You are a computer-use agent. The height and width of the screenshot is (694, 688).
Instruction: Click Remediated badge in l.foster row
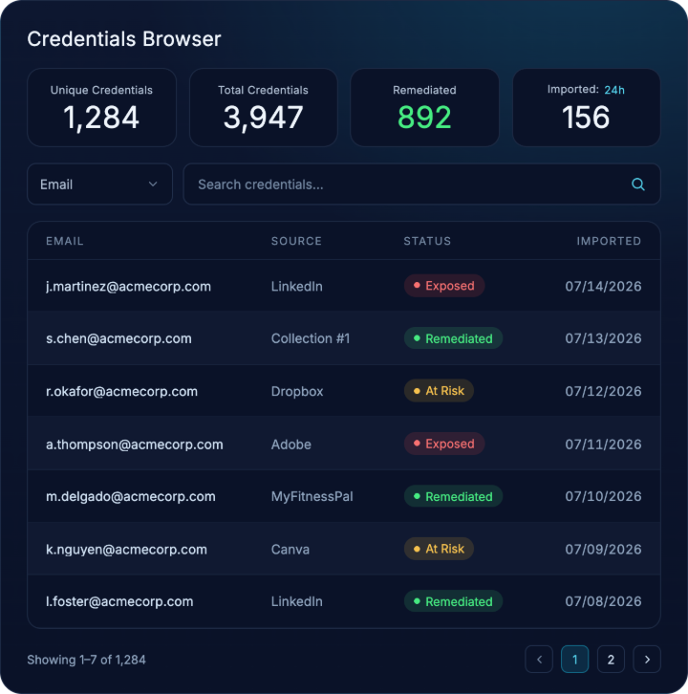[x=453, y=601]
